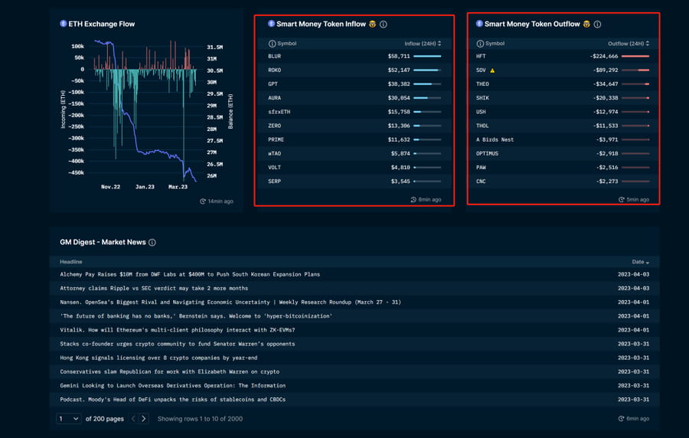Viewport: 689px width, 438px height.
Task: Open the page number dropdown
Action: (69, 419)
